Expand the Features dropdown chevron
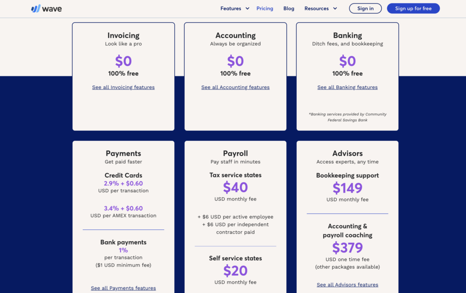The height and width of the screenshot is (293, 466). [248, 9]
